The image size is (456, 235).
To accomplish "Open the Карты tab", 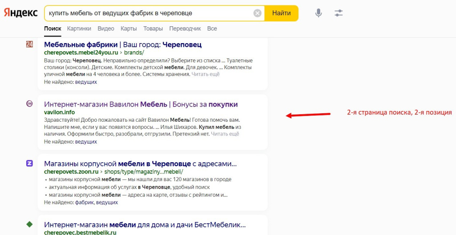I will tap(129, 29).
